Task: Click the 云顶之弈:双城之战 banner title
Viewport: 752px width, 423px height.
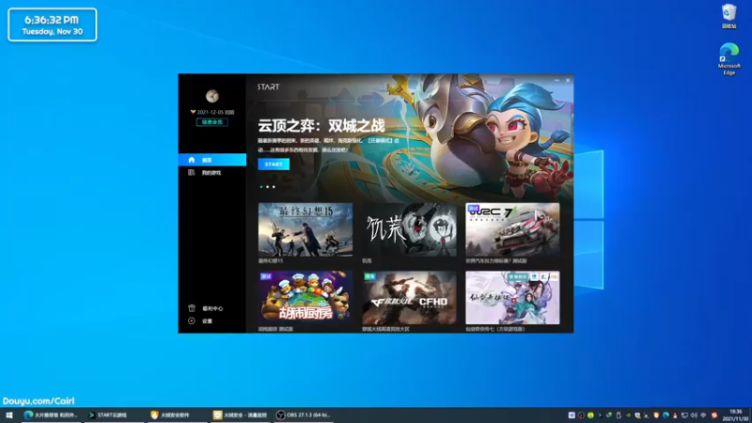Action: pos(321,126)
